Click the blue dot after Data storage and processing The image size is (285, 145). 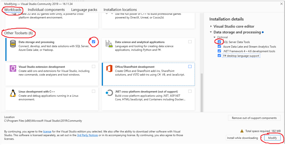tap(263, 32)
